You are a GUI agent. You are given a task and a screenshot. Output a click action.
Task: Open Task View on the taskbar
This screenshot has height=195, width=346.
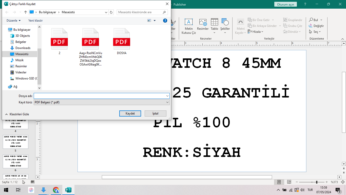tap(18, 190)
